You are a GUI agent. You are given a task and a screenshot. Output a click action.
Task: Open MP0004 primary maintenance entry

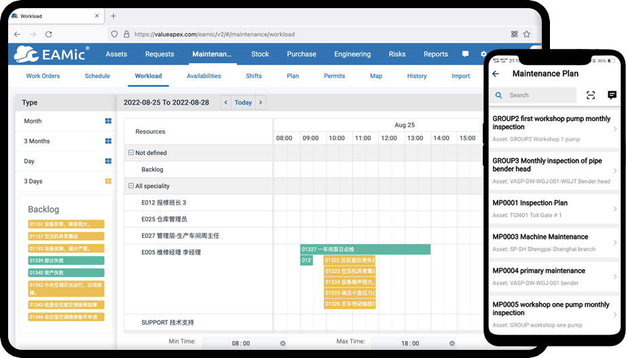click(554, 276)
